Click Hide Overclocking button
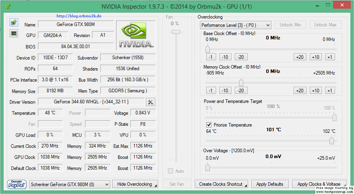The height and width of the screenshot is (194, 354). (135, 184)
